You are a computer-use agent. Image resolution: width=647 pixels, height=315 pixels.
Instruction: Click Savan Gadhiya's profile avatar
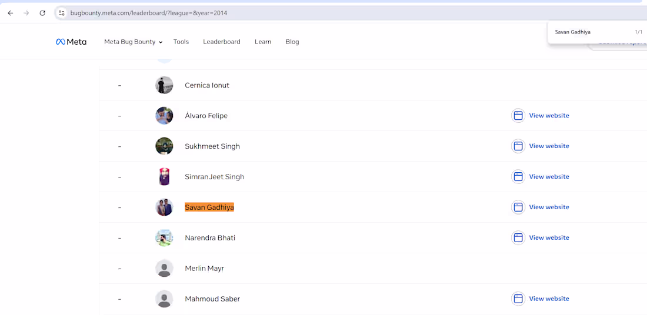(x=164, y=207)
